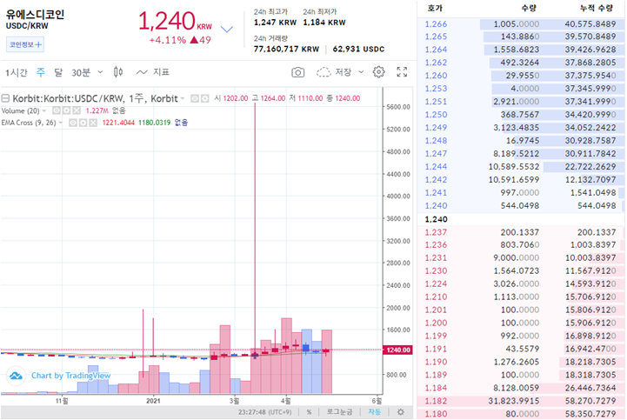Select bid price 1,210 in order book
This screenshot has height=420, width=627.
[x=436, y=297]
